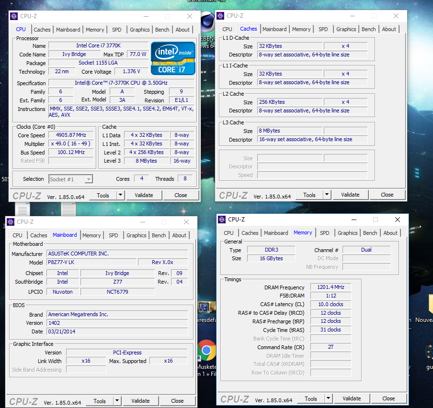433x408 pixels.
Task: Open the Bench tab in the CPU window
Action: pyautogui.click(x=162, y=30)
